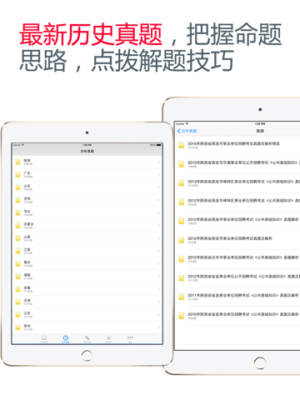Open 2011年陕西省省直事业单位 exam entry

(237, 297)
